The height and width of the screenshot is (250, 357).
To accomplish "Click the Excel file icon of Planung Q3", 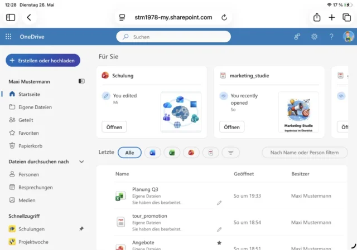I will click(x=120, y=196).
